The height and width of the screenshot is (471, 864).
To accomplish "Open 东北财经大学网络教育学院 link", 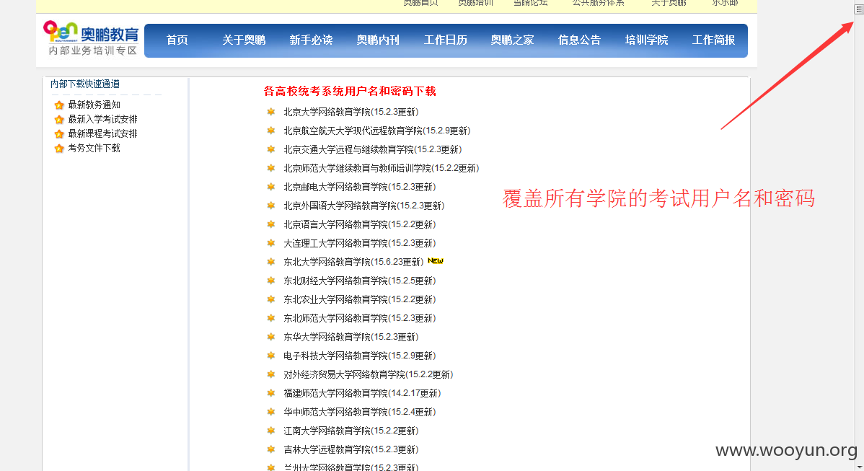I will point(360,281).
